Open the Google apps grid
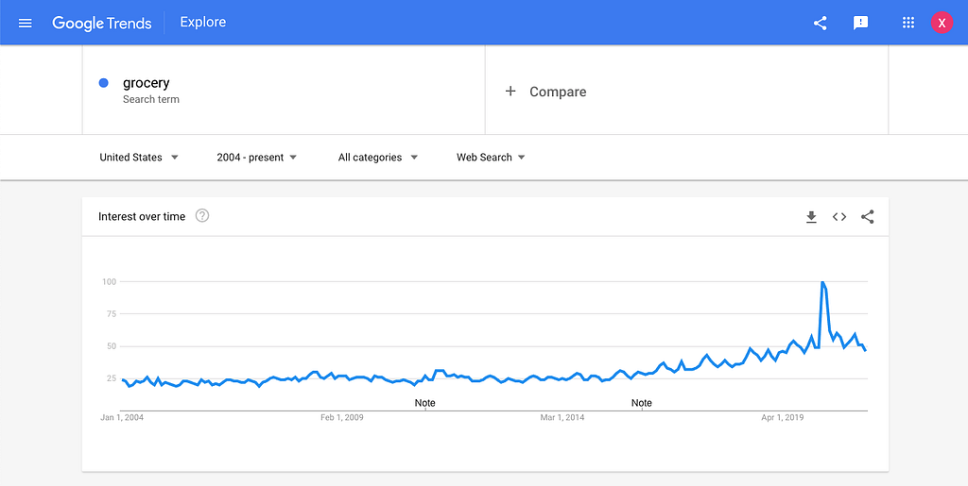The image size is (968, 486). [907, 23]
